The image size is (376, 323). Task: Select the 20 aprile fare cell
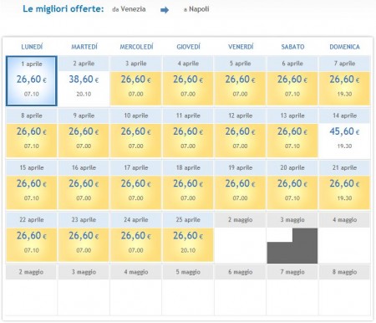[x=292, y=185]
